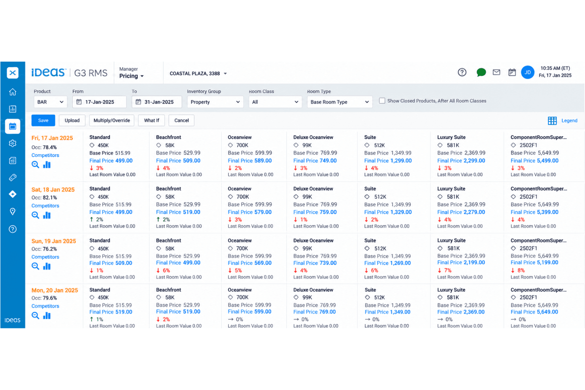
Task: Click Luxury Suite Final Price 2,199.00 for Sun, 19 Jan
Action: point(461,262)
